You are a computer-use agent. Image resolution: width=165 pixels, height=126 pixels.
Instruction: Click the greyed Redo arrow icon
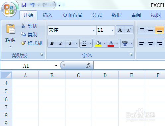click(45, 5)
